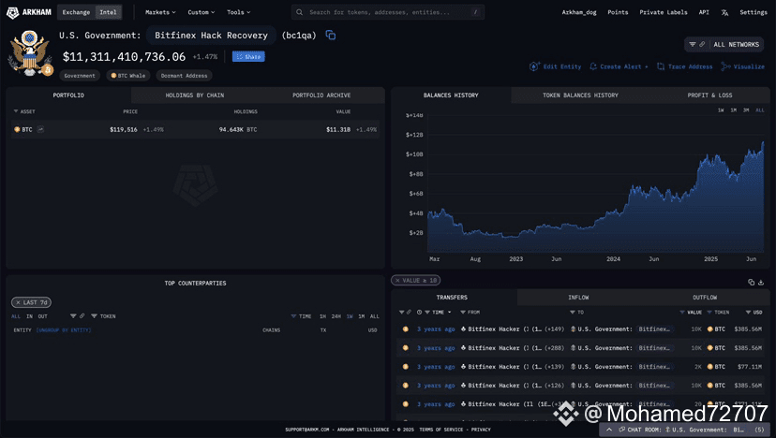Select OUT direction in Top Counterparties
The width and height of the screenshot is (776, 438).
42,316
